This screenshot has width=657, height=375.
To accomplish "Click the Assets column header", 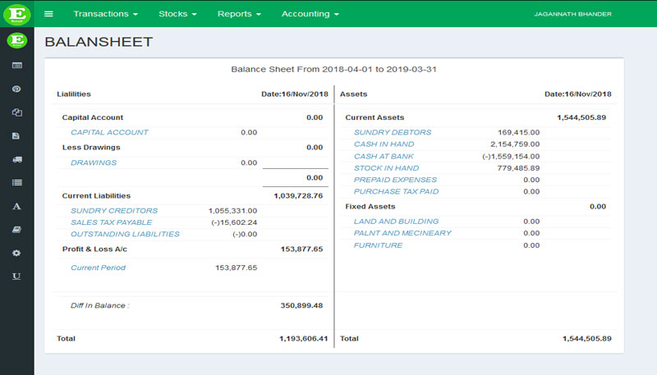I will click(x=354, y=94).
